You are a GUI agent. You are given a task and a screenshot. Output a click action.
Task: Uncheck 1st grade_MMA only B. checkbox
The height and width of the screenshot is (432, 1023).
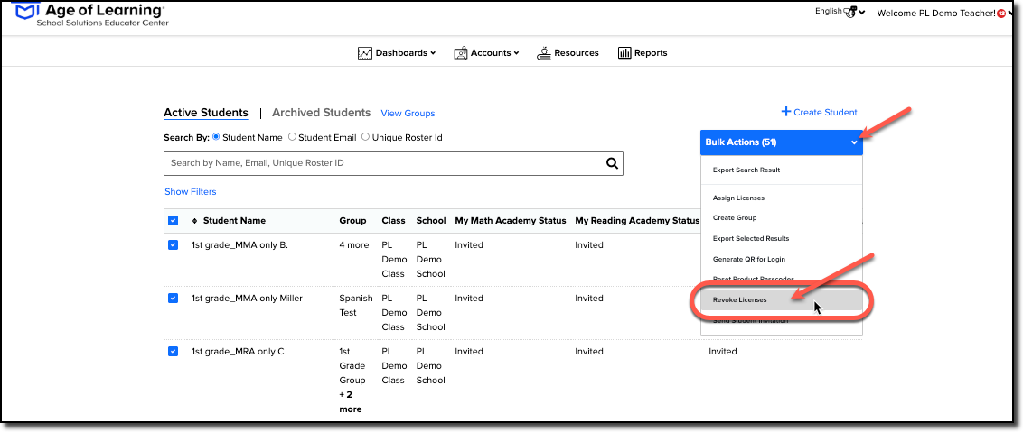(x=173, y=245)
